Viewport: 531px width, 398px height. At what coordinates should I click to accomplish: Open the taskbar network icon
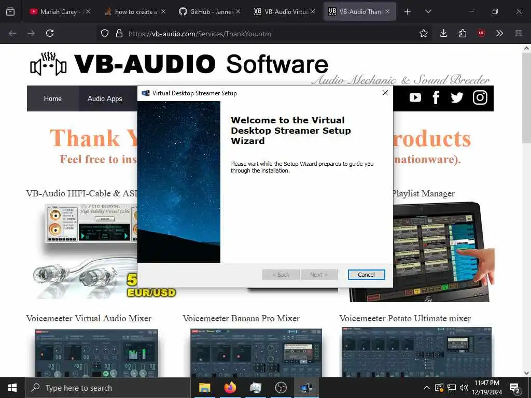[x=452, y=388]
